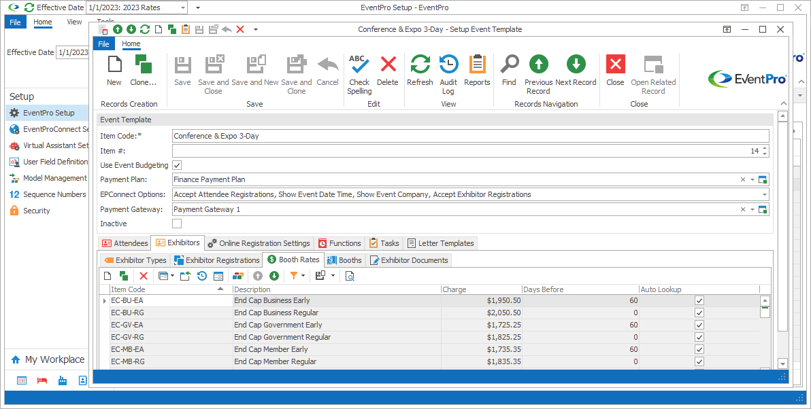Refresh the event template record

[x=420, y=70]
